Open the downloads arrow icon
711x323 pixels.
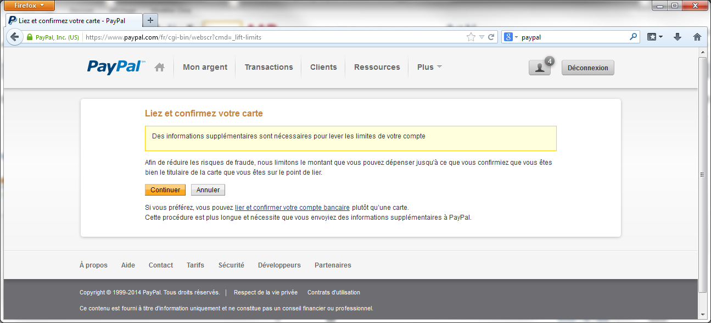tap(677, 37)
